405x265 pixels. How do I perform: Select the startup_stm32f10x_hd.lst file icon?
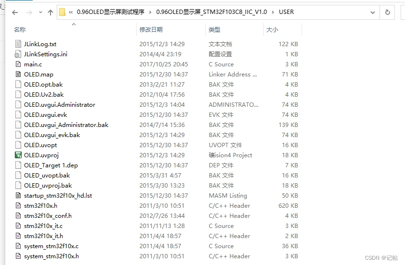pyautogui.click(x=18, y=195)
